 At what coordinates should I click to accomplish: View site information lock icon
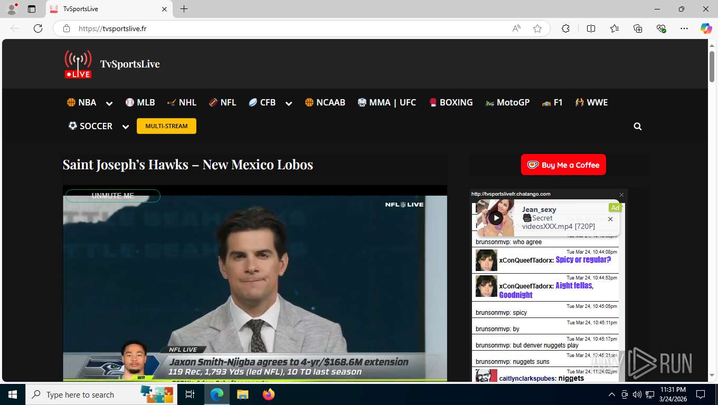(x=67, y=28)
